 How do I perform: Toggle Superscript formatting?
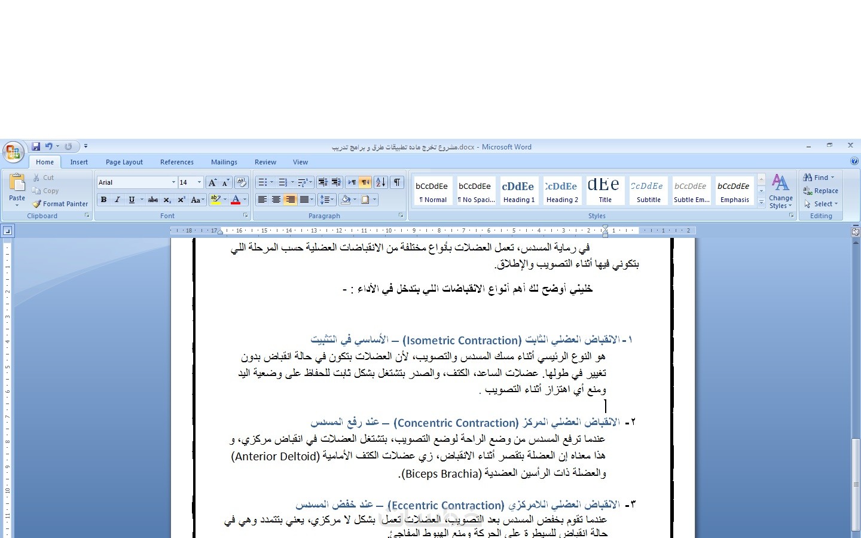click(x=181, y=200)
